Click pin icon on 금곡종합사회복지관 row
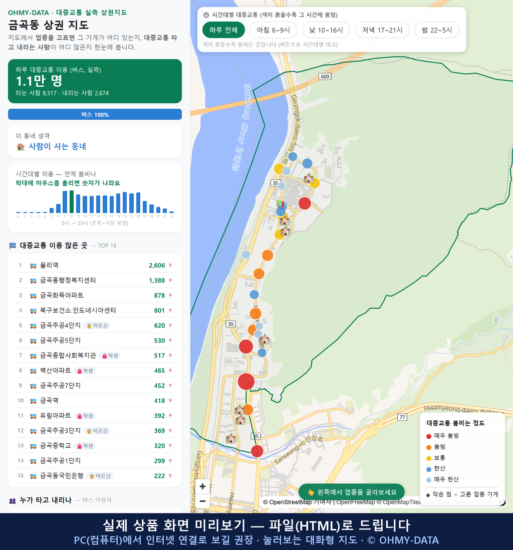The height and width of the screenshot is (550, 513). click(170, 356)
